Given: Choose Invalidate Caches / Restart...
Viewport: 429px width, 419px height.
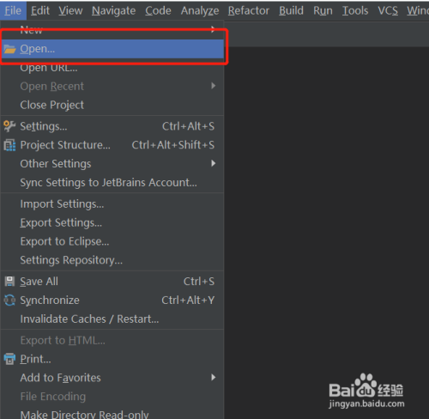Looking at the screenshot, I should pyautogui.click(x=112, y=319).
